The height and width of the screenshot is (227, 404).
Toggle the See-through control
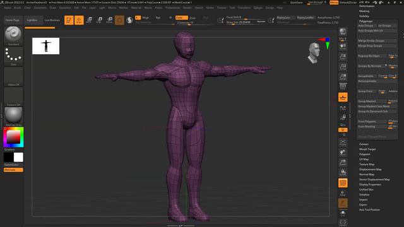pyautogui.click(x=317, y=3)
